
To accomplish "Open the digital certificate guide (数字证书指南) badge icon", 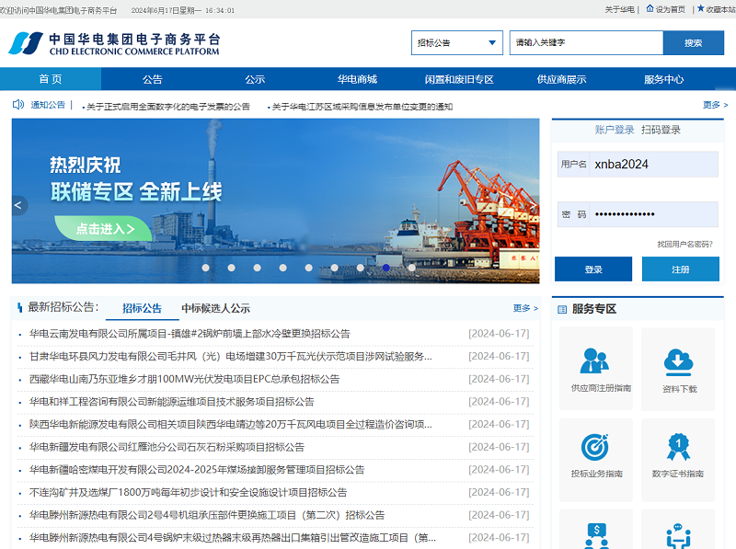I will [x=678, y=447].
